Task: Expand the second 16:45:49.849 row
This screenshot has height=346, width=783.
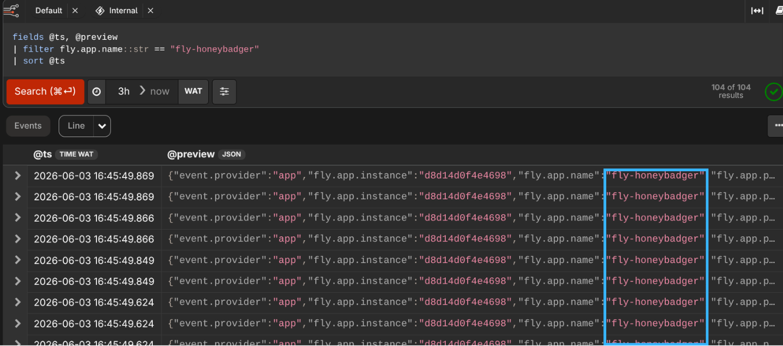Action: 18,281
